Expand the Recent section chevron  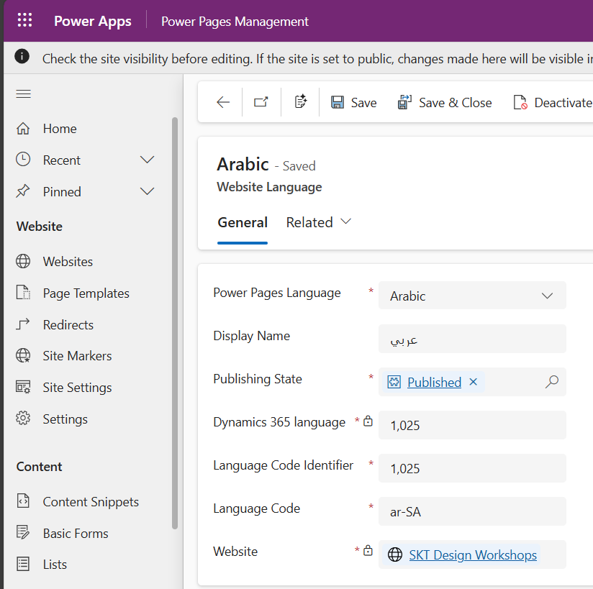(147, 160)
